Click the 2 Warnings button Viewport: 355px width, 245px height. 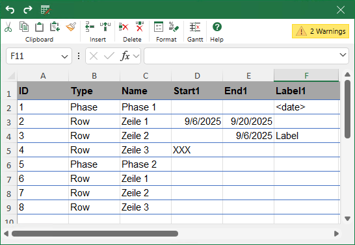pyautogui.click(x=321, y=31)
